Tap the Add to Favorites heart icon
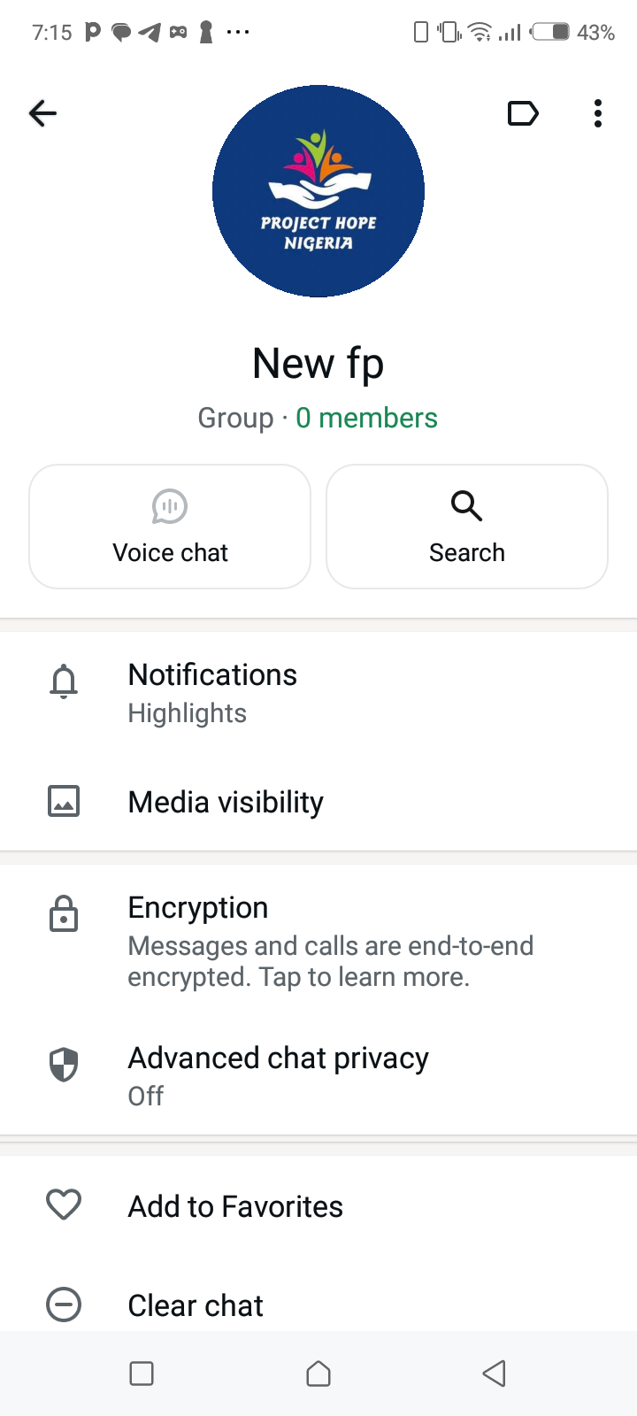This screenshot has height=1416, width=637. tap(64, 1205)
